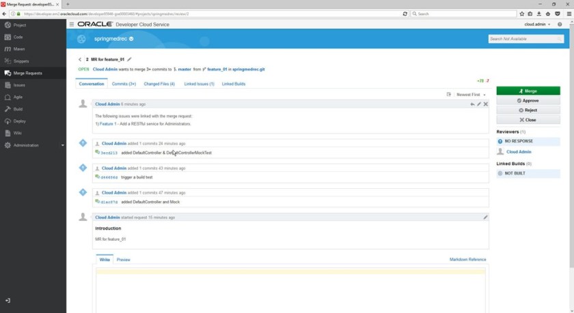Switch to the Changed Files (4) tab
The height and width of the screenshot is (313, 574).
[159, 84]
